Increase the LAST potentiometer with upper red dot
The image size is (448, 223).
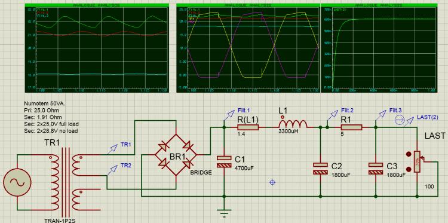(409, 155)
